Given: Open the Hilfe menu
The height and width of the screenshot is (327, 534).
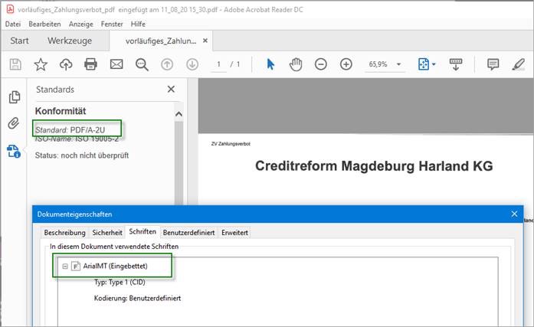Looking at the screenshot, I should tap(138, 25).
